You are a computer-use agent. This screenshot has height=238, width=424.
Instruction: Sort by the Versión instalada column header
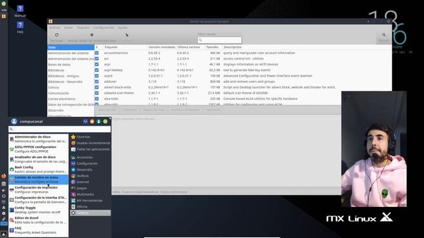coord(162,47)
